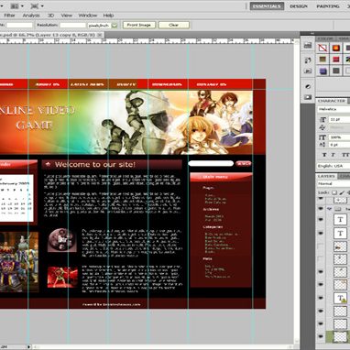Image resolution: width=350 pixels, height=350 pixels.
Task: Hide the highlighted selected bottom layer
Action: pos(321,336)
